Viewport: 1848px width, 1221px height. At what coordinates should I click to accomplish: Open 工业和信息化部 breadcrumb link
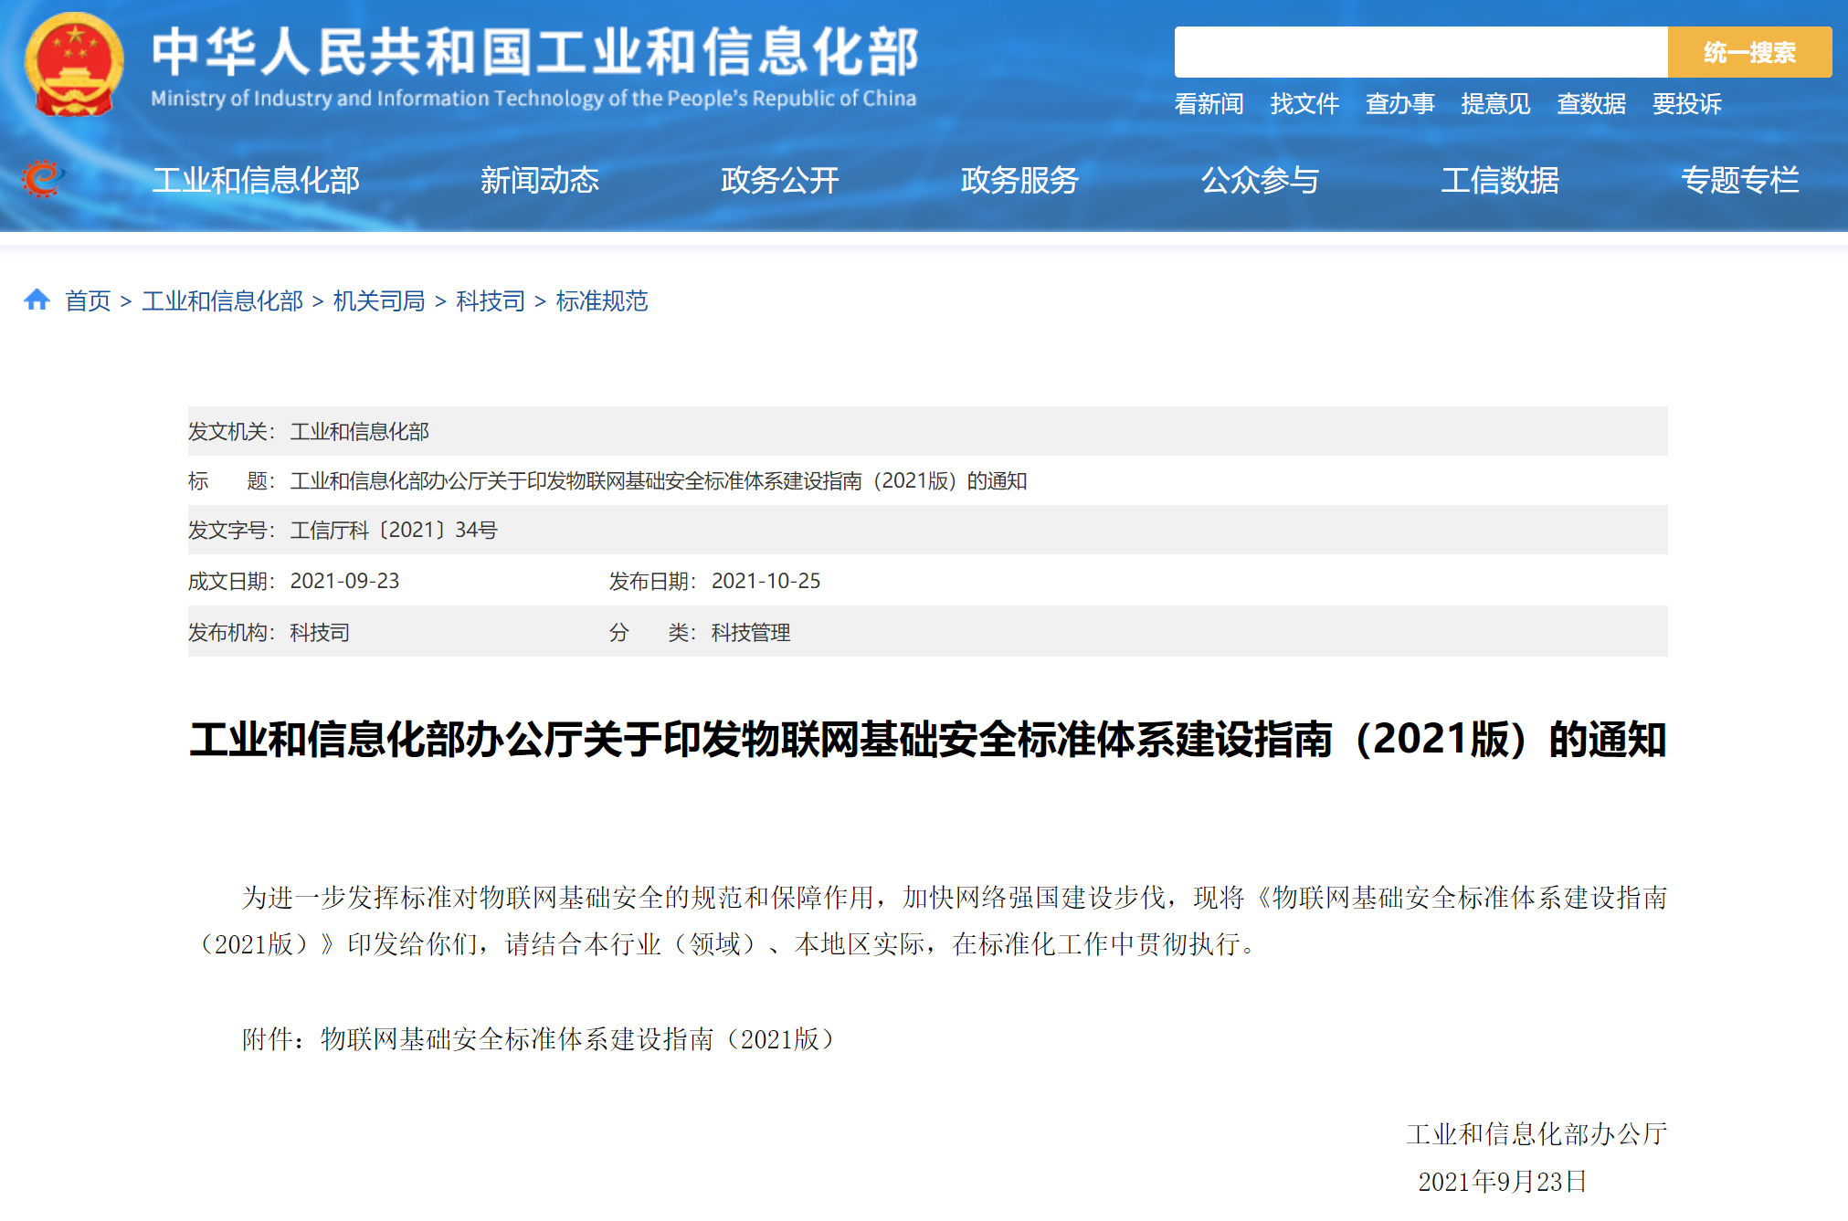222,300
